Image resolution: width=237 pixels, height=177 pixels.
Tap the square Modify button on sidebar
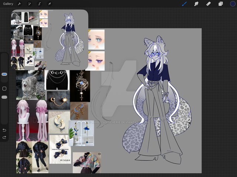coord(4,89)
